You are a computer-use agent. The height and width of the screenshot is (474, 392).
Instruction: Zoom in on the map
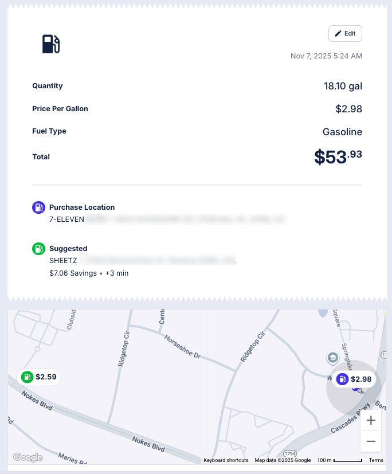point(371,420)
